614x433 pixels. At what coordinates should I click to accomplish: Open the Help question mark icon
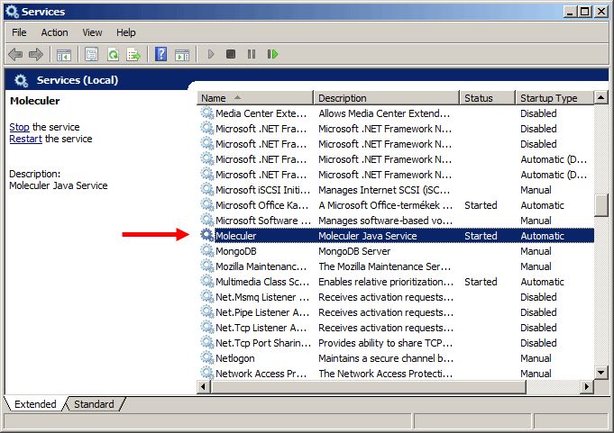161,54
